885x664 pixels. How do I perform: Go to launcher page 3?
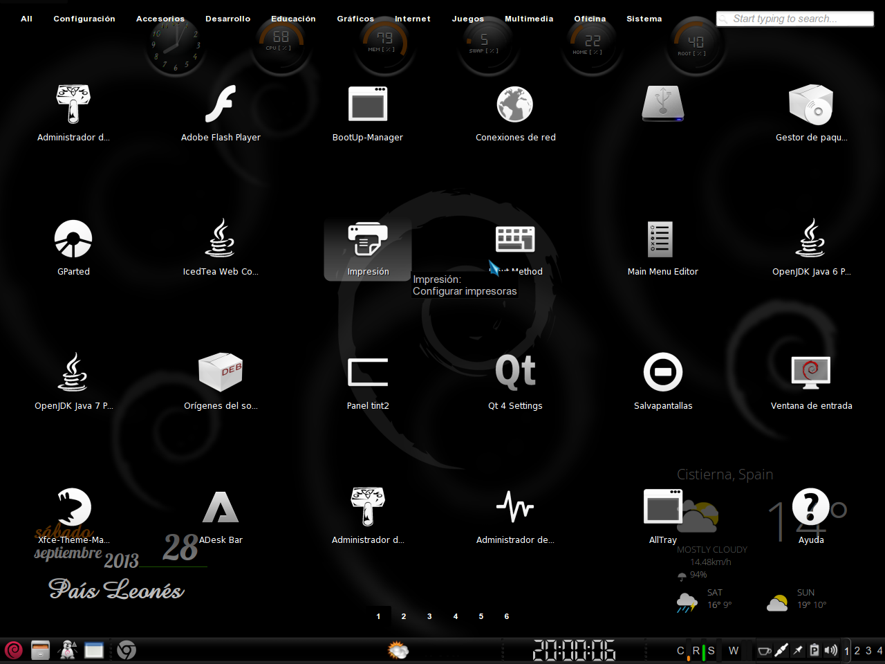tap(429, 616)
